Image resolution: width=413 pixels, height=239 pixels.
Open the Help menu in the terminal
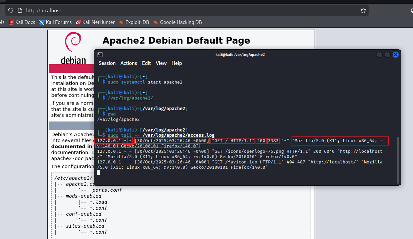pos(177,63)
